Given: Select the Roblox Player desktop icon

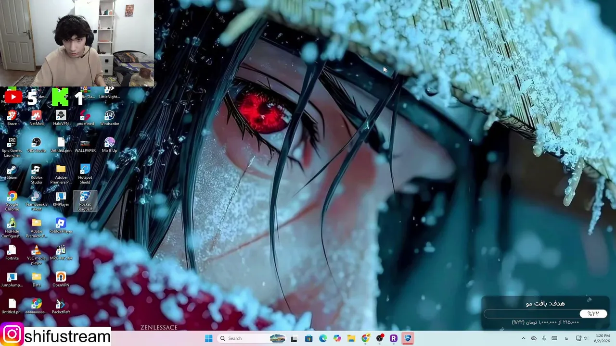Looking at the screenshot, I should click(x=61, y=226).
